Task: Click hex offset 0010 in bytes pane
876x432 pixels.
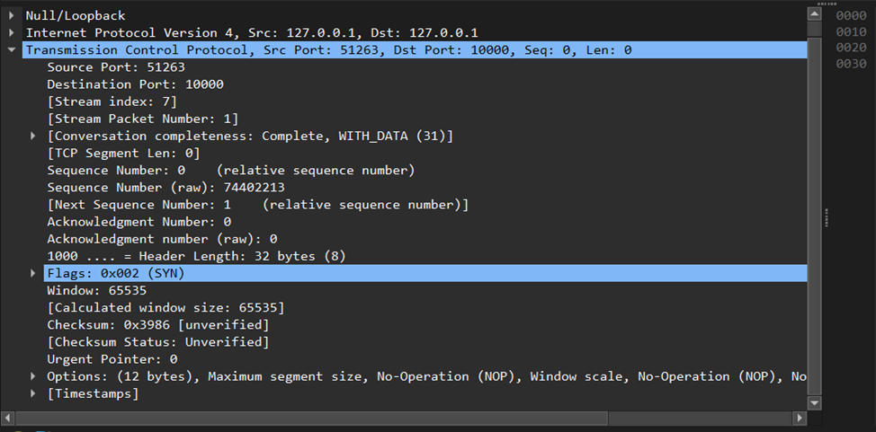Action: click(851, 31)
